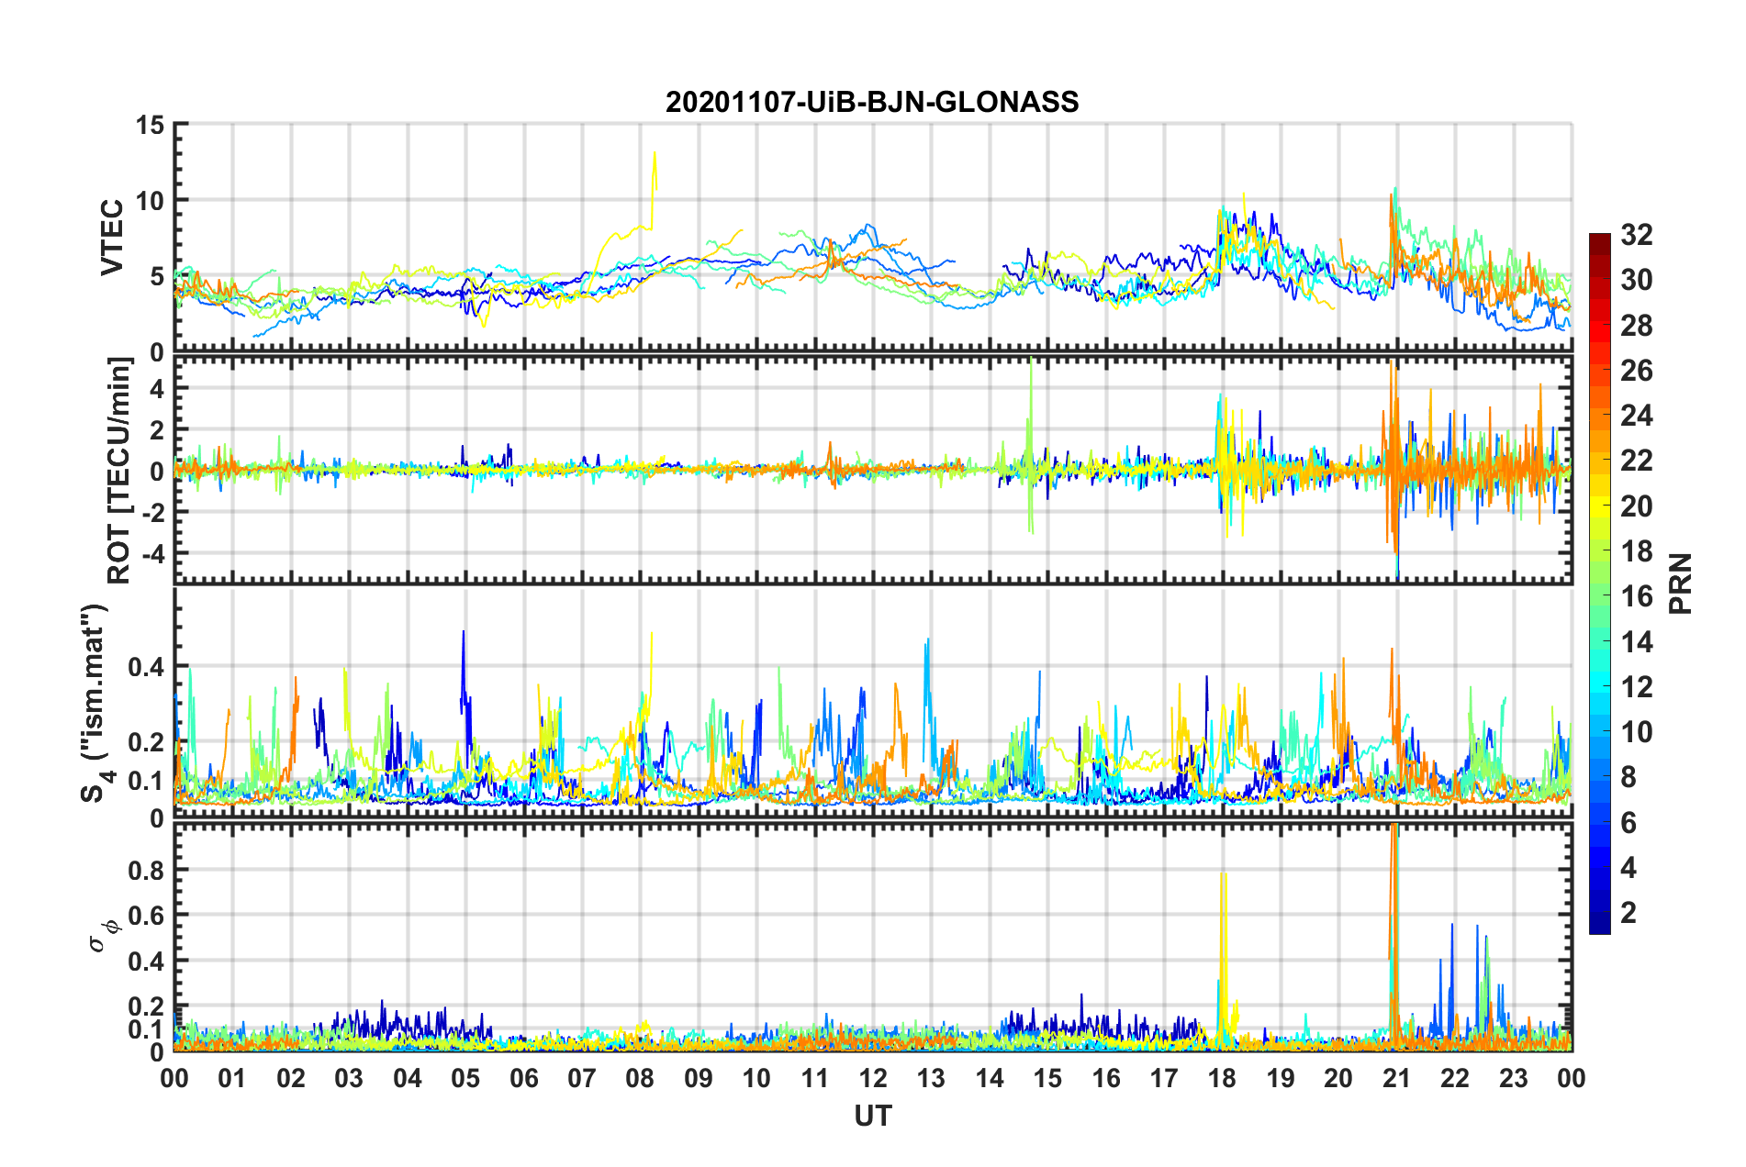The height and width of the screenshot is (1167, 1746).
Task: Click the plot title 20201107-UiB-BJN-GLONASS
Action: pos(872,102)
